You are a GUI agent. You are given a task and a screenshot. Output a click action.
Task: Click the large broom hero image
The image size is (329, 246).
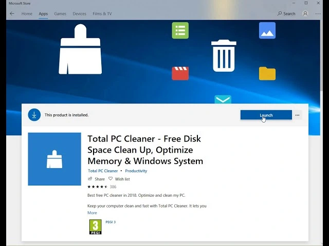(80, 49)
